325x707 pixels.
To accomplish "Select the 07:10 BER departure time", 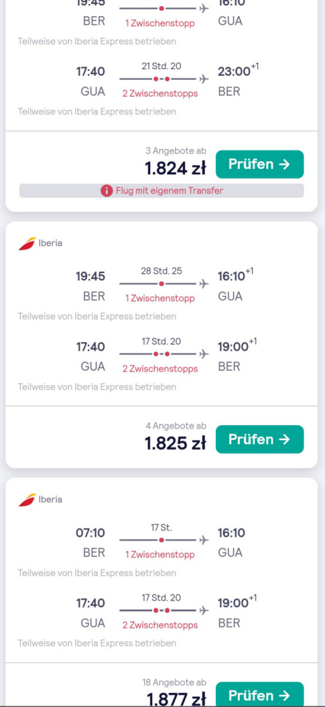I will [90, 533].
